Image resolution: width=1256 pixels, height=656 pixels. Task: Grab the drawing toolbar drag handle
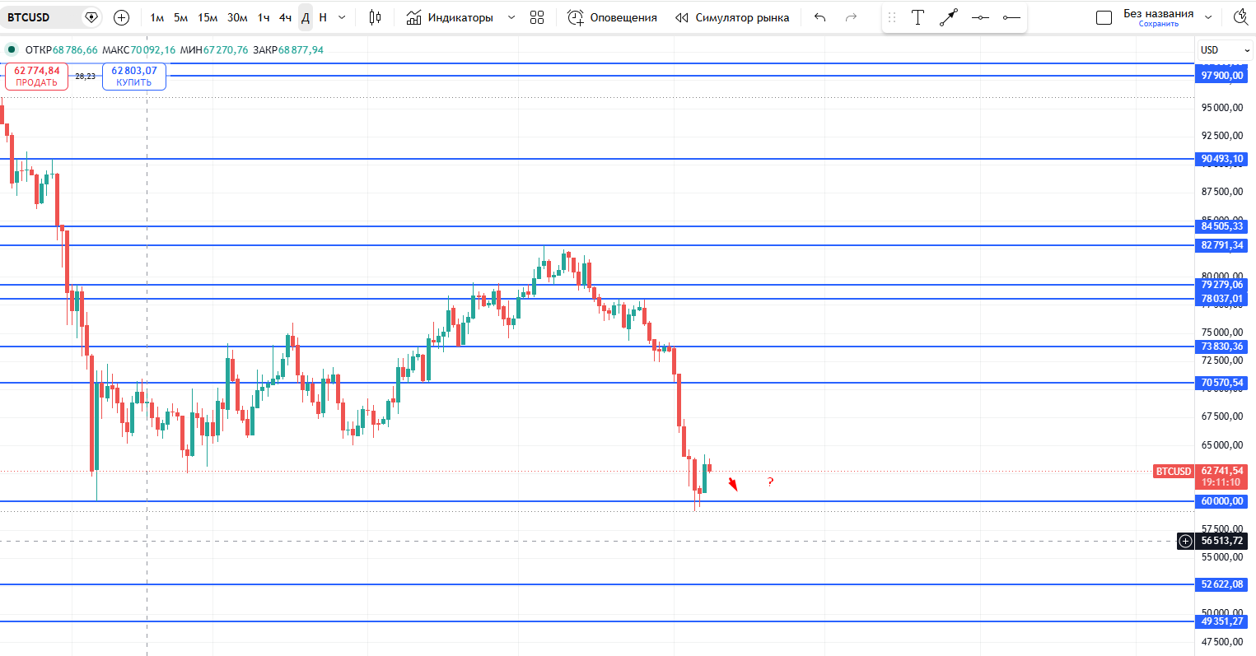pos(892,17)
